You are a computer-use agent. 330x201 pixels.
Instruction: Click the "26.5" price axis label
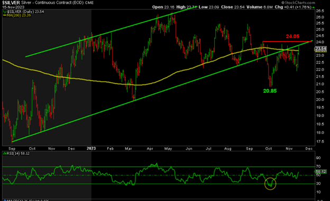coord(320,11)
